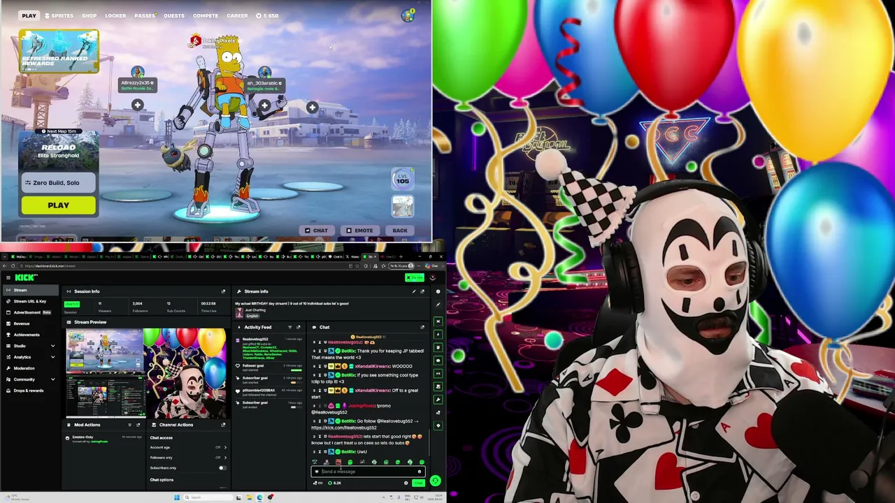Expand the Account age setting
Viewport: 895px width, 503px height.
[x=189, y=448]
